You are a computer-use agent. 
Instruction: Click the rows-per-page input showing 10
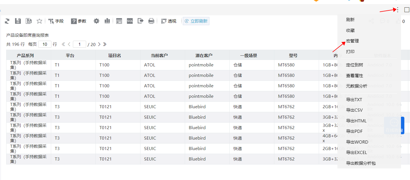click(x=45, y=44)
